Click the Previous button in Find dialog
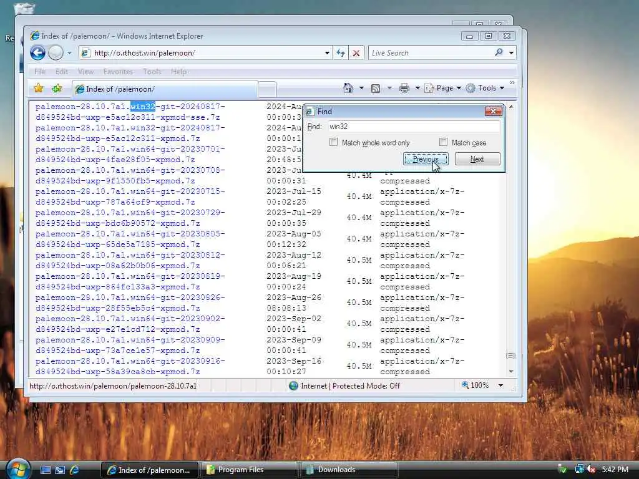Viewport: 639px width, 479px height. coord(426,159)
